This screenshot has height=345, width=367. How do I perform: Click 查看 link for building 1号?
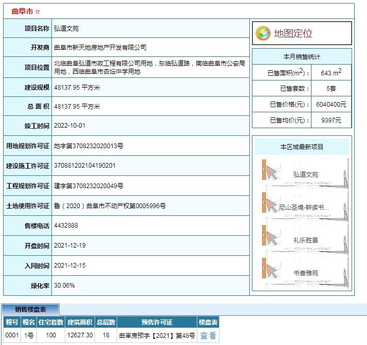tap(208, 335)
